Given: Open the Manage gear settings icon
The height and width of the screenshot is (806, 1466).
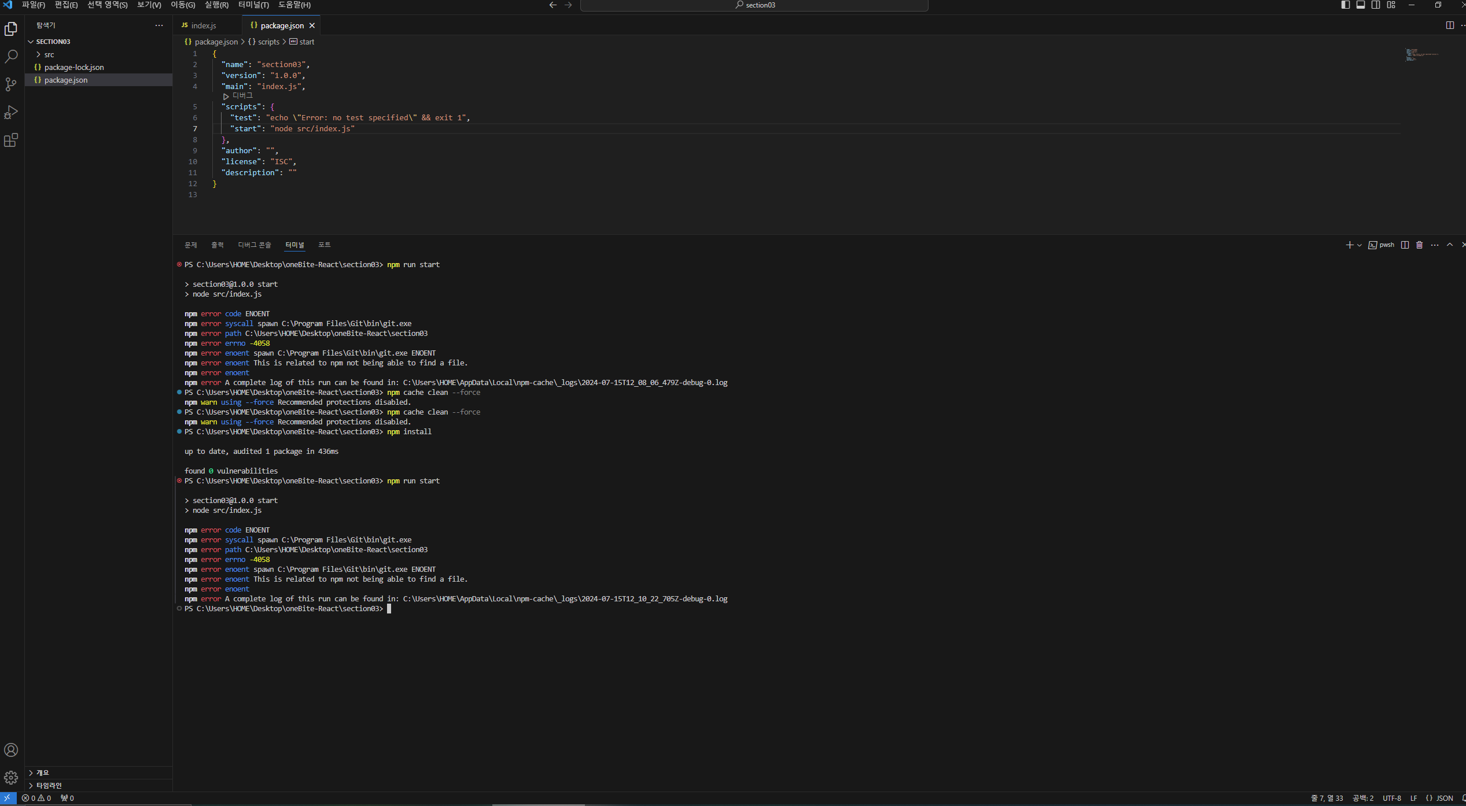Looking at the screenshot, I should pyautogui.click(x=11, y=778).
